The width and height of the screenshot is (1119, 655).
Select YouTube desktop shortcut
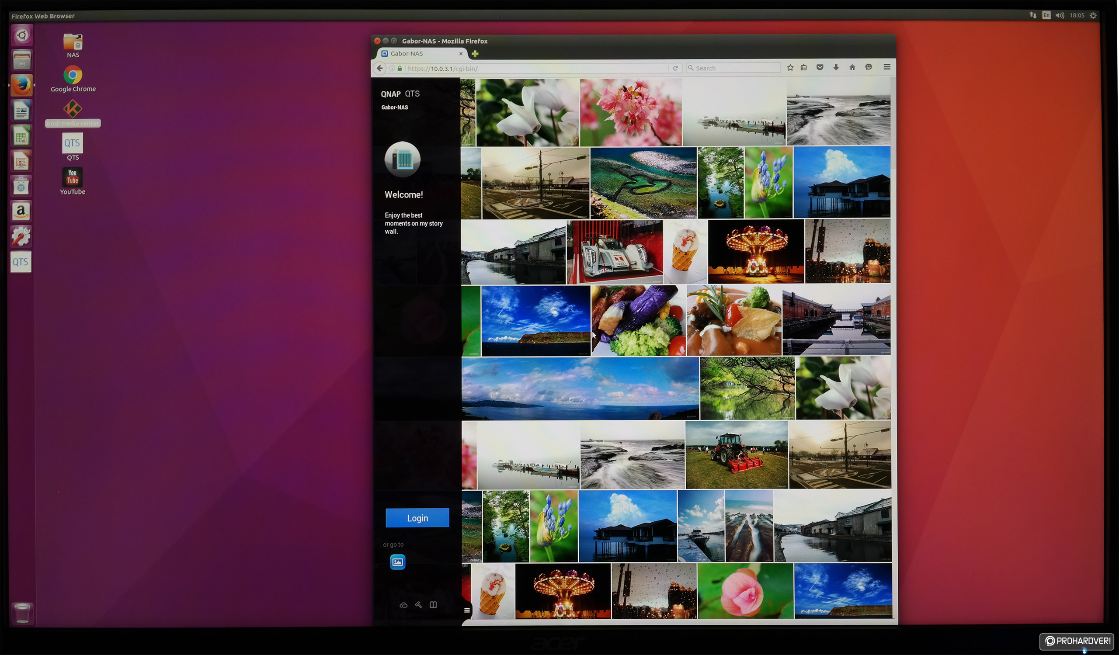(73, 181)
